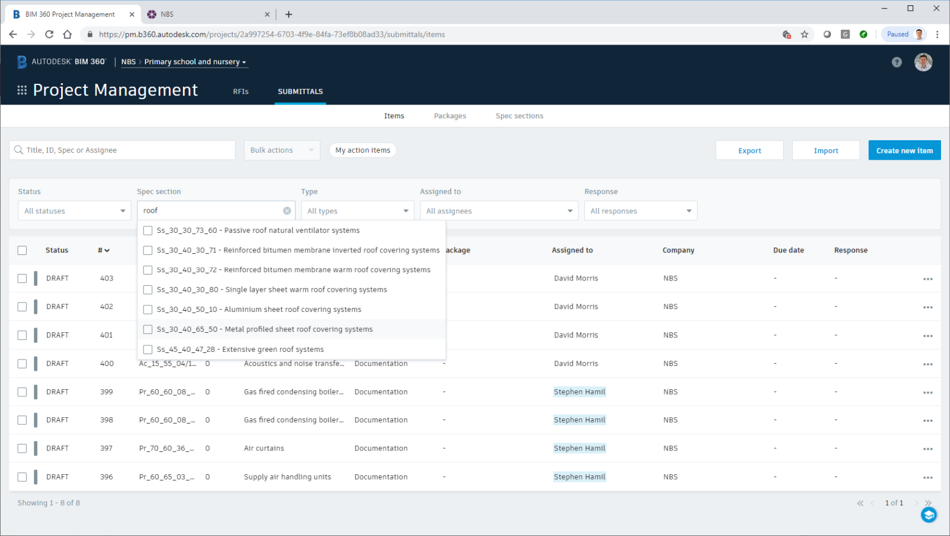Open the user profile avatar

point(923,62)
